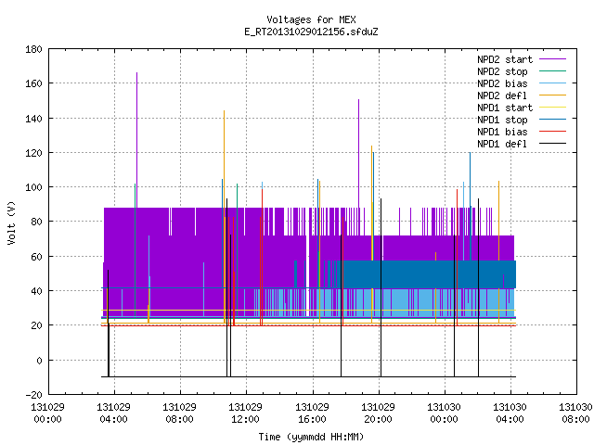Click the "NPD2 stop" legend label
Image resolution: width=594 pixels, height=445 pixels.
pos(502,71)
